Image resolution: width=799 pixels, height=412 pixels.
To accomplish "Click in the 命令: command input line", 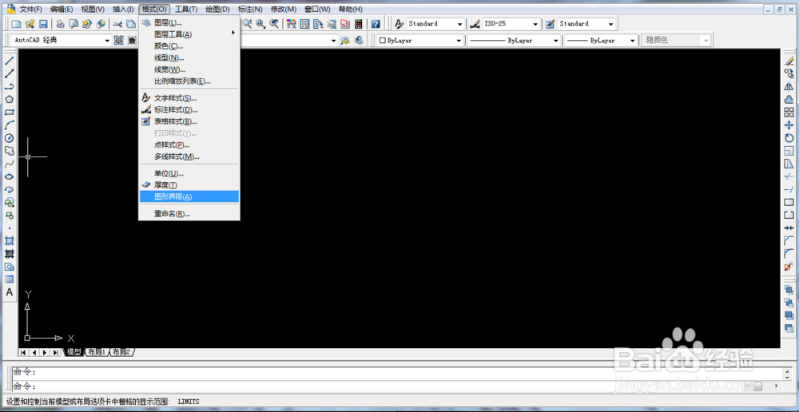I will click(x=397, y=386).
